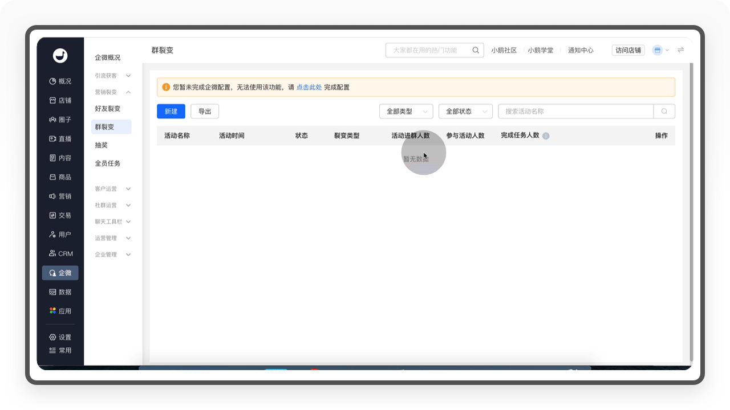
Task: Expand the 客户运营 group
Action: [x=112, y=189]
